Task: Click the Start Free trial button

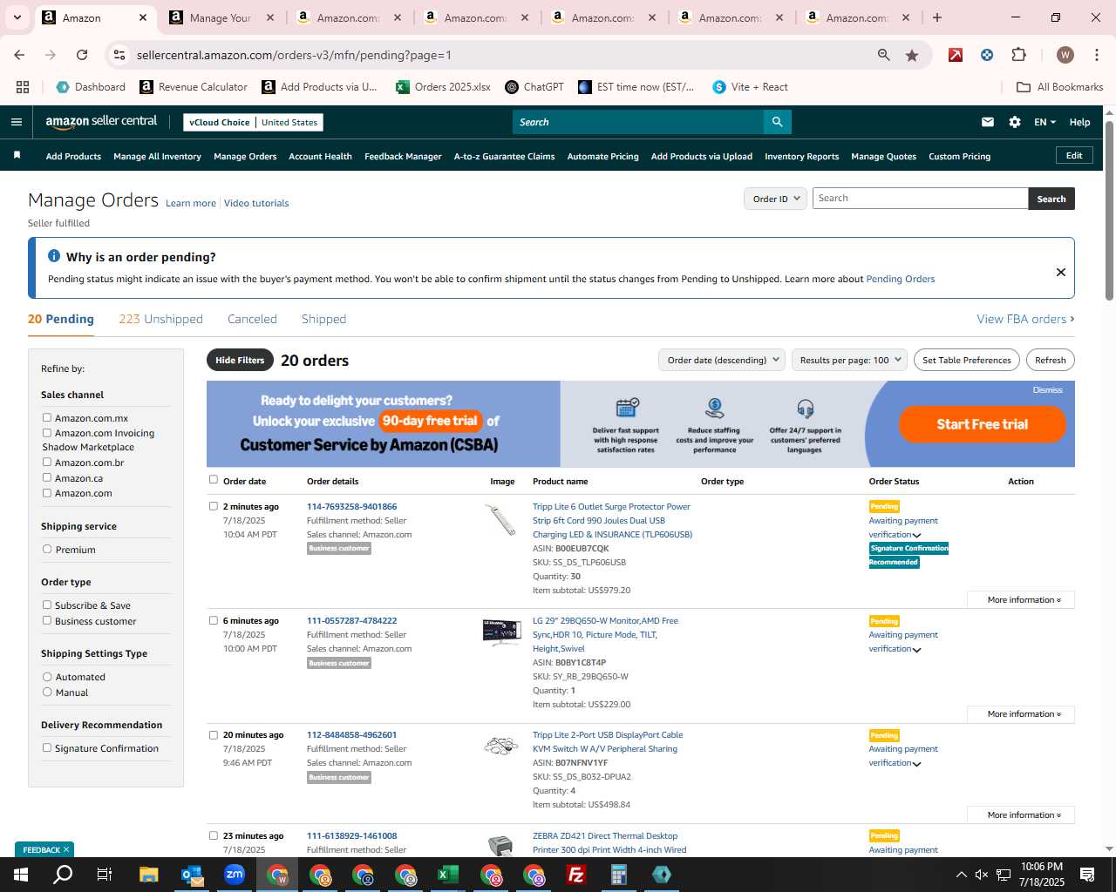Action: click(982, 424)
